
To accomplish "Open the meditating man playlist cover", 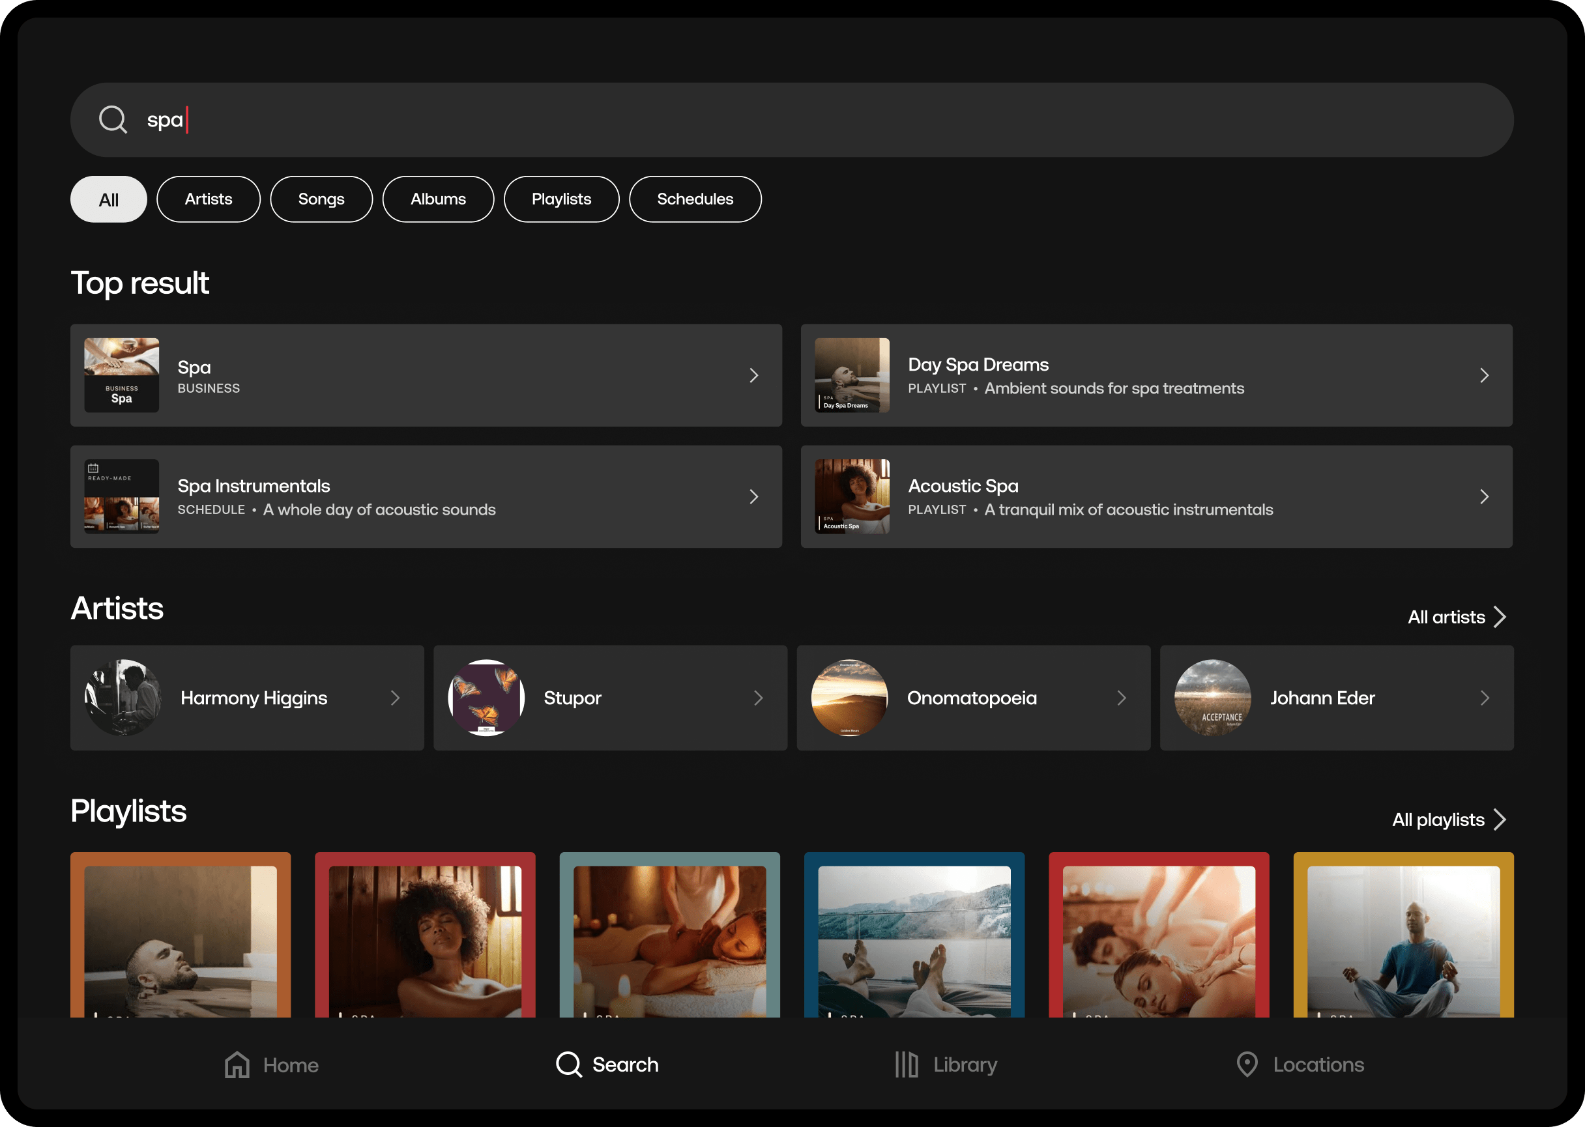I will tap(1403, 937).
